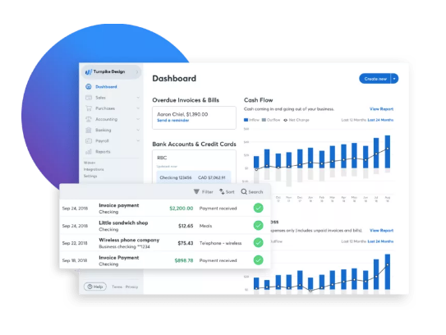Click the Payroll icon in sidebar

(89, 140)
